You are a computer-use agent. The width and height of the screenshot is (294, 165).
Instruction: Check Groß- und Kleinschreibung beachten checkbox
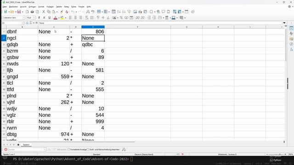click(88, 149)
